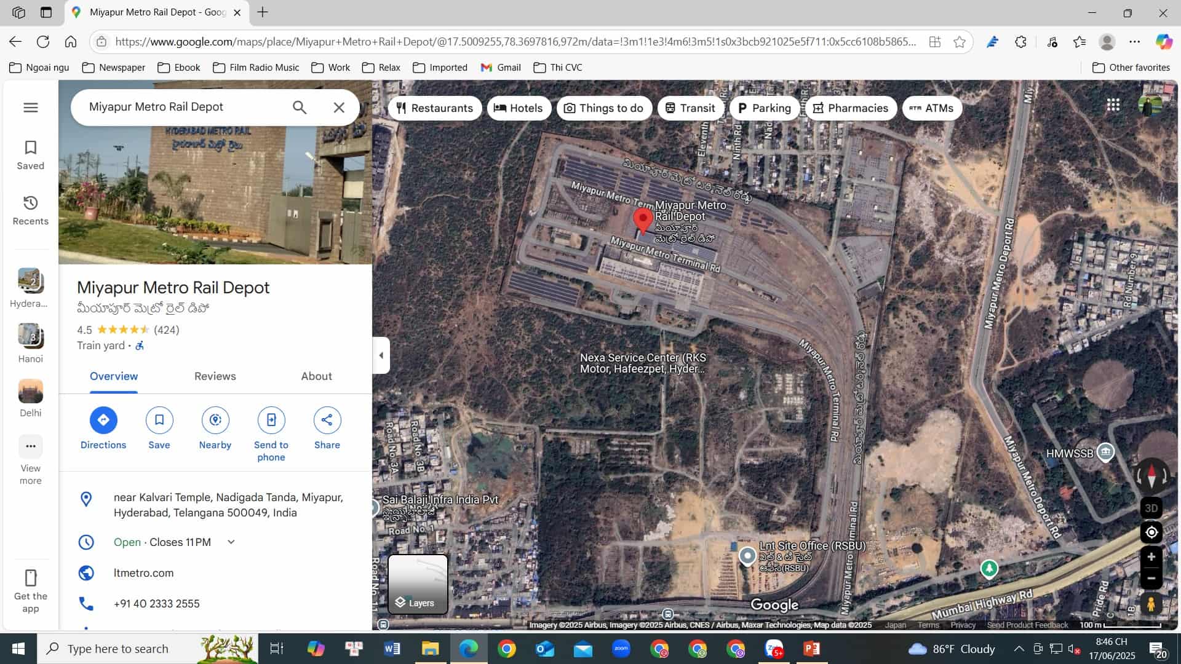The height and width of the screenshot is (664, 1181).
Task: Switch to the About tab
Action: (x=316, y=376)
